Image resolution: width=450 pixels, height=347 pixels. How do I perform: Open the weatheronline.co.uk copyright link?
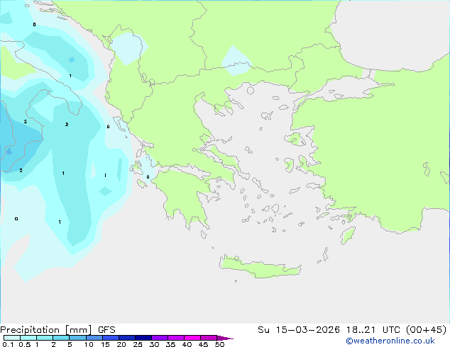pyautogui.click(x=390, y=341)
